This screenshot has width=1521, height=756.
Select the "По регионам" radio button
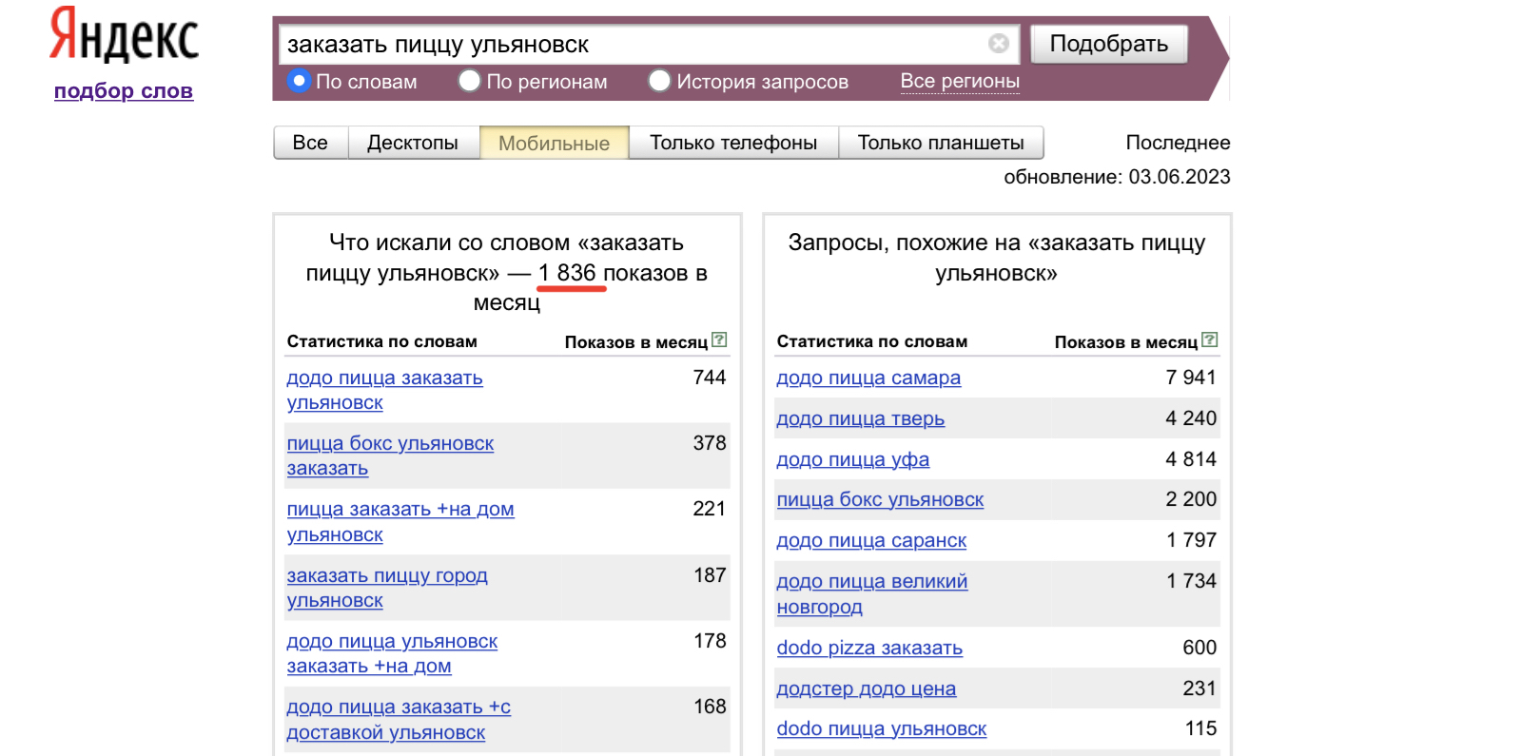[470, 81]
